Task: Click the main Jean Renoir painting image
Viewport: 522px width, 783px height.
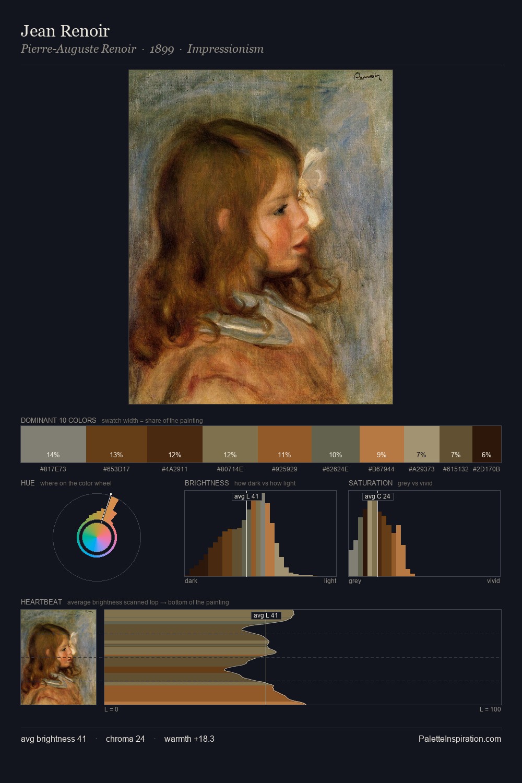Action: pos(260,237)
